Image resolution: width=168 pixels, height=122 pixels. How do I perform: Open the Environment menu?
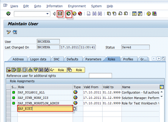click(77, 6)
